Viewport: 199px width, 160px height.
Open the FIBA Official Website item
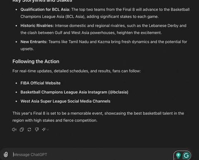coord(41,83)
